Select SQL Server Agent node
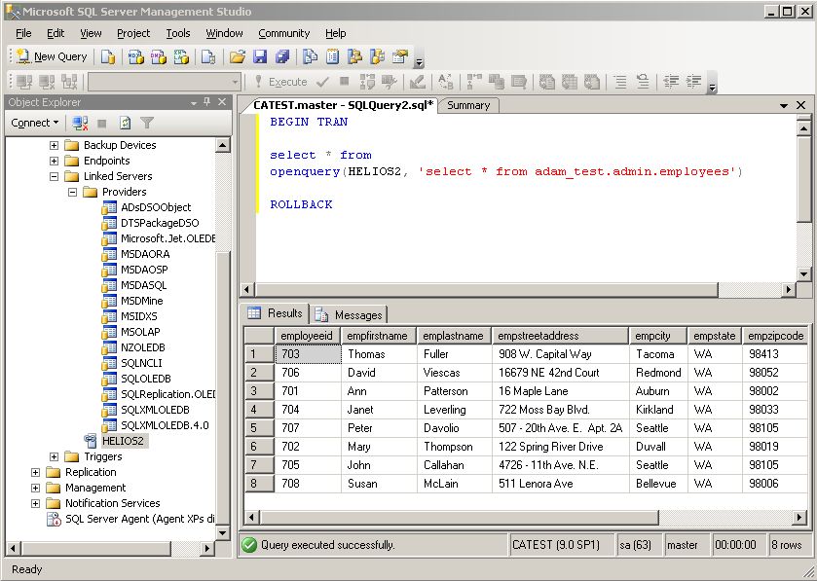The height and width of the screenshot is (581, 817). 139,519
